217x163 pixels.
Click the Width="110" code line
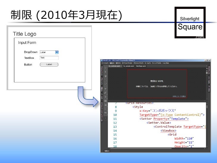(184, 139)
